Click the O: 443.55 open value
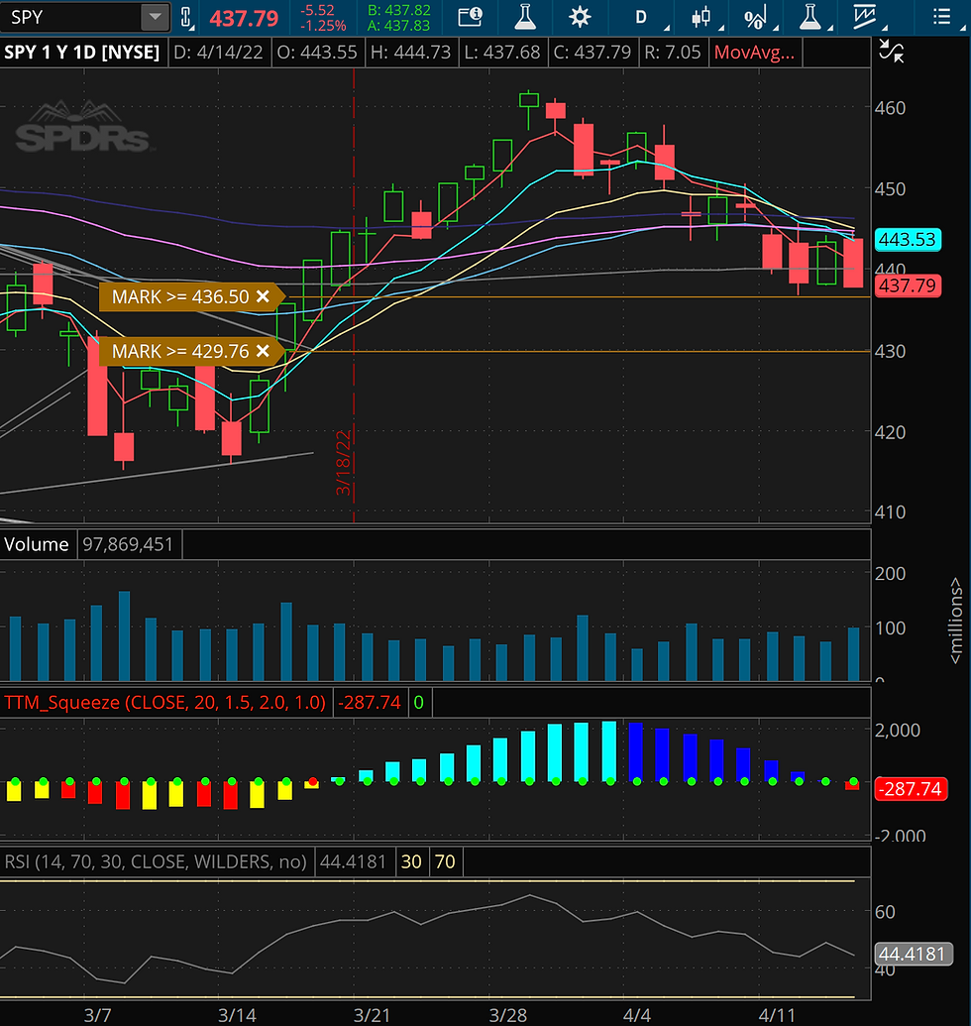The width and height of the screenshot is (971, 1026). point(317,53)
